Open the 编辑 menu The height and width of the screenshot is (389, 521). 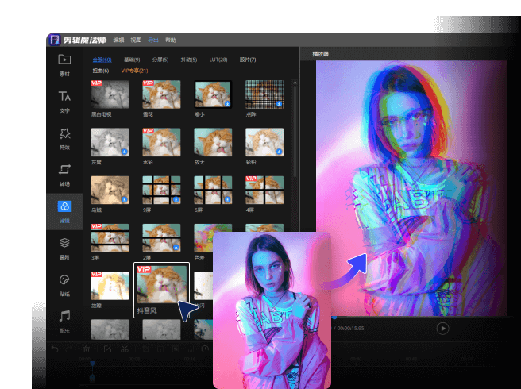(118, 39)
